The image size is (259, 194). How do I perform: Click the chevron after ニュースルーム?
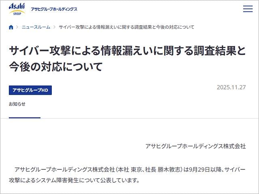coord(54,27)
